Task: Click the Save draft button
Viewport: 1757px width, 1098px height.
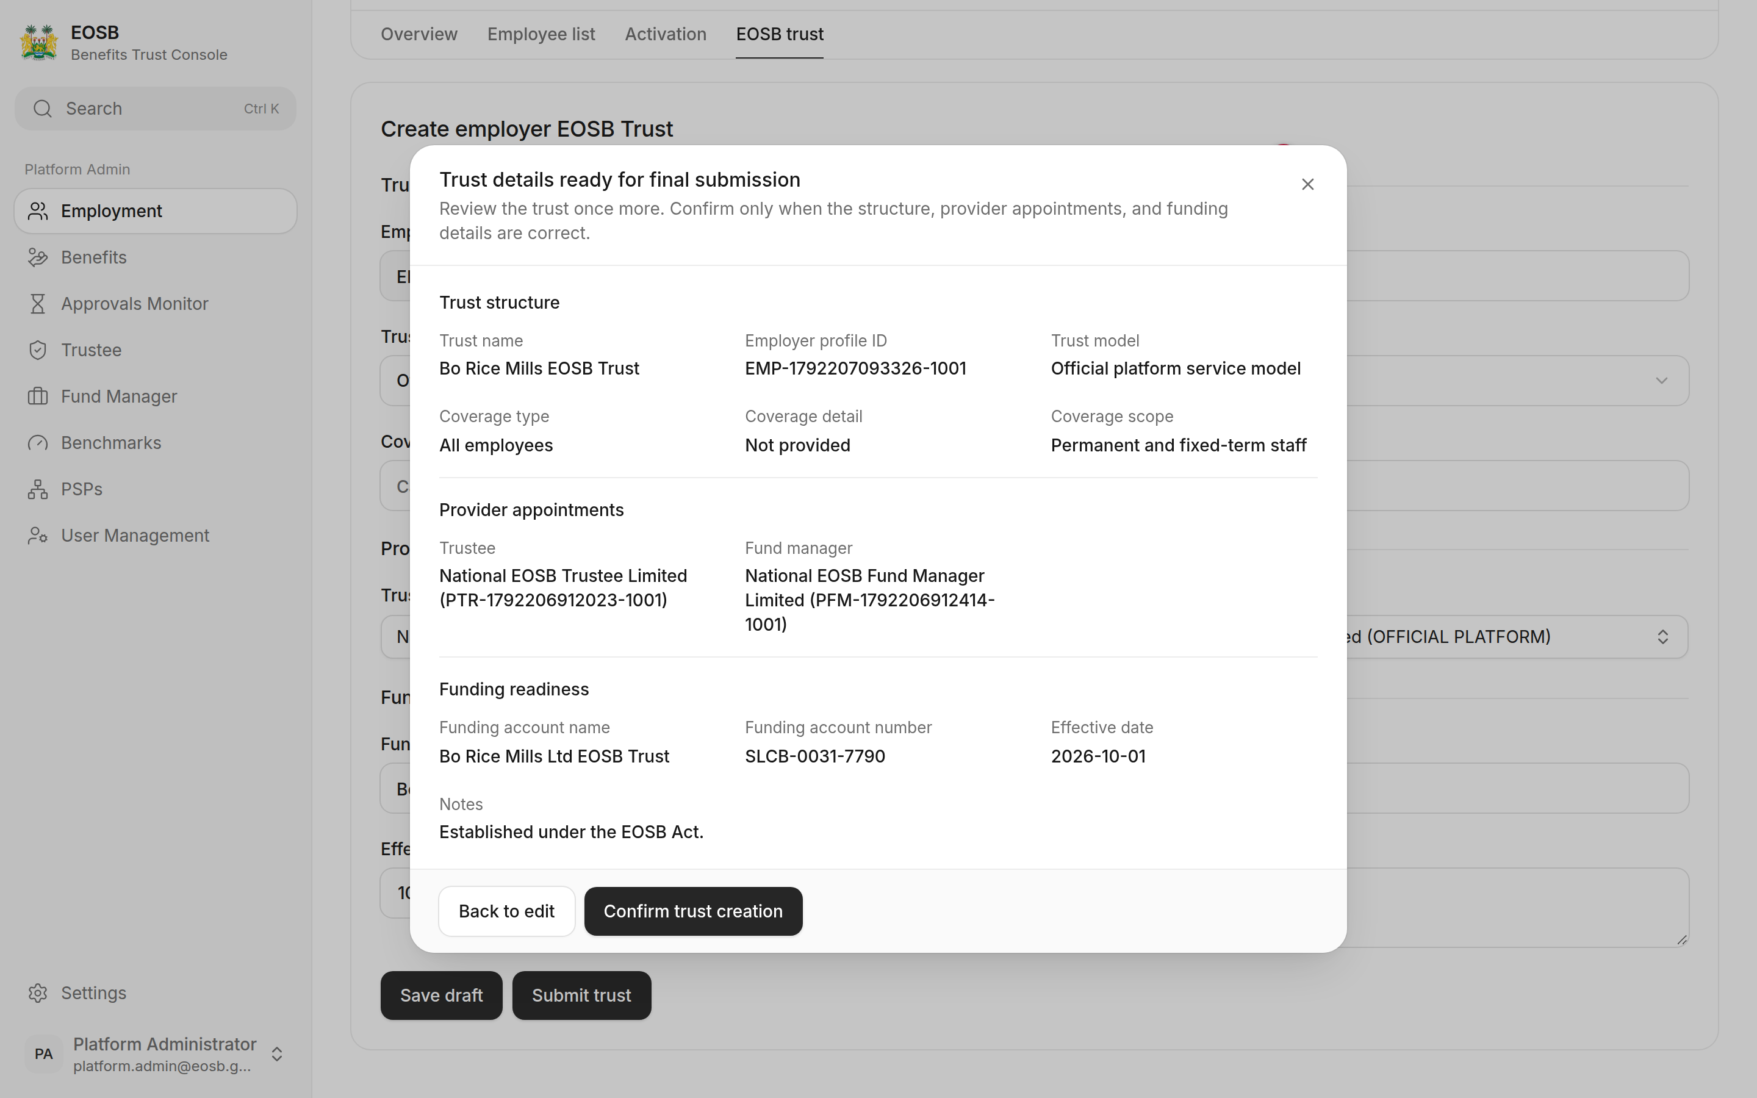Action: click(x=442, y=996)
